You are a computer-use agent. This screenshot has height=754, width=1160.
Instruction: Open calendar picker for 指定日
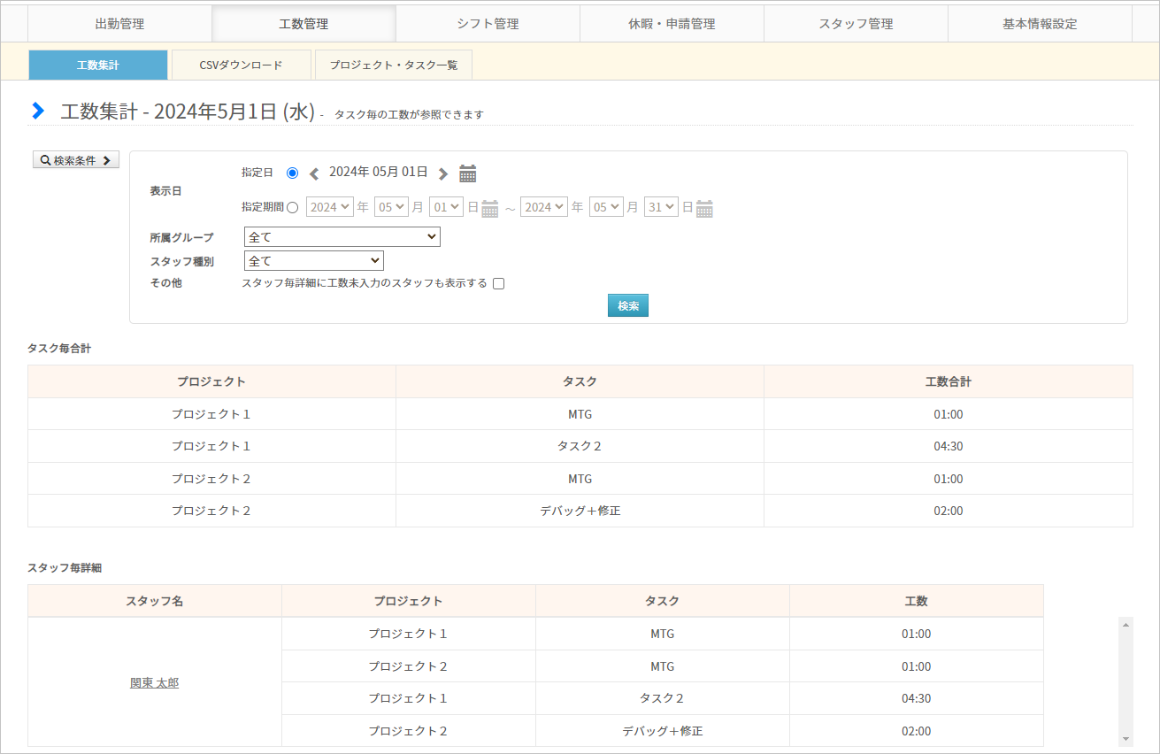[x=468, y=173]
